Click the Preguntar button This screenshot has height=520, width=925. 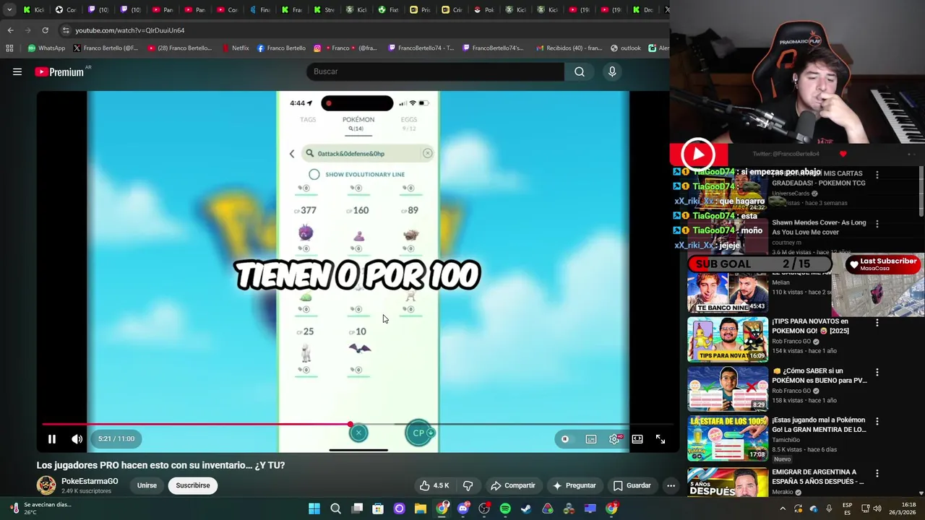[574, 485]
